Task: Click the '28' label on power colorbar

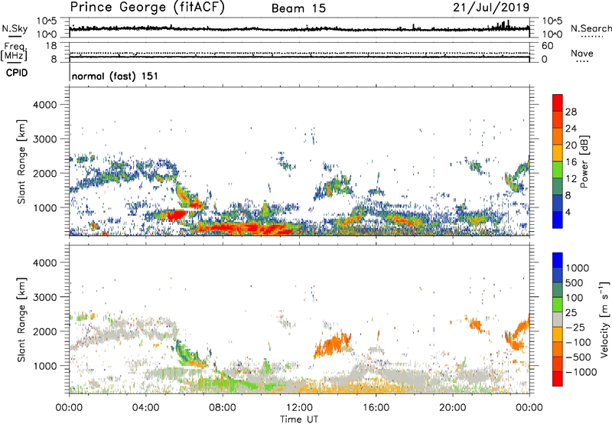Action: coord(571,112)
